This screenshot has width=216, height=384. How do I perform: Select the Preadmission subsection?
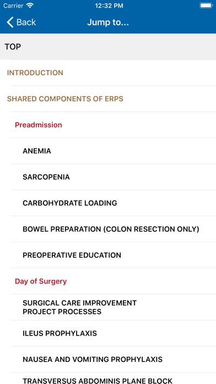(108, 125)
